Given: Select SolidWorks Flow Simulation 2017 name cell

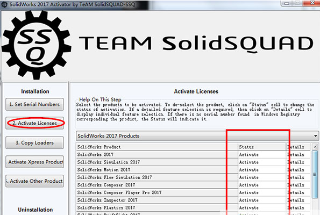Looking at the screenshot, I should [157, 177].
